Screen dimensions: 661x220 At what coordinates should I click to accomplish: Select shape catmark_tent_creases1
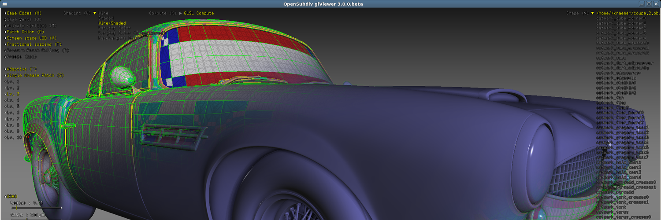pyautogui.click(x=622, y=202)
